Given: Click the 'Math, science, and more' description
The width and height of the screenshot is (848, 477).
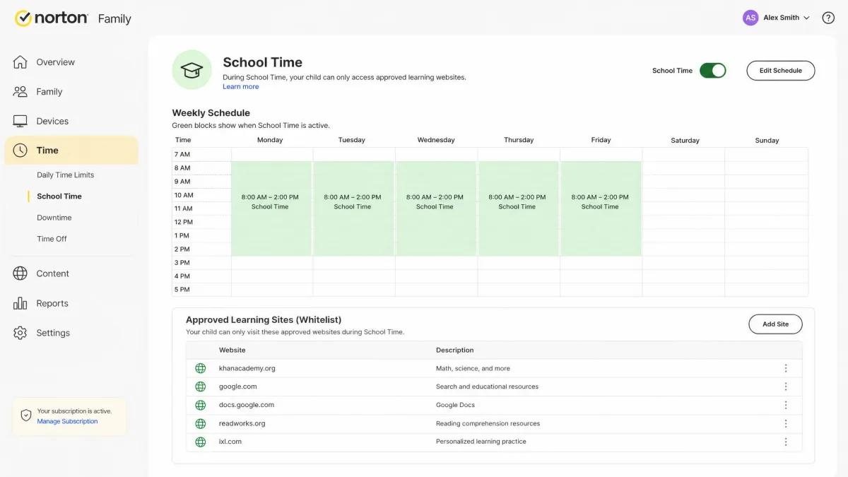Looking at the screenshot, I should point(473,368).
